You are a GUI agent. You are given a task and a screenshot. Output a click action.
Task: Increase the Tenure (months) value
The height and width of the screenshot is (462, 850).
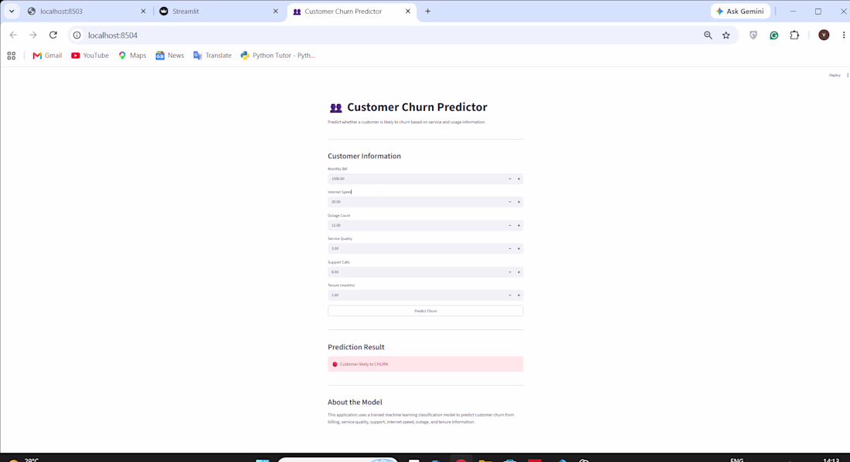pyautogui.click(x=518, y=295)
